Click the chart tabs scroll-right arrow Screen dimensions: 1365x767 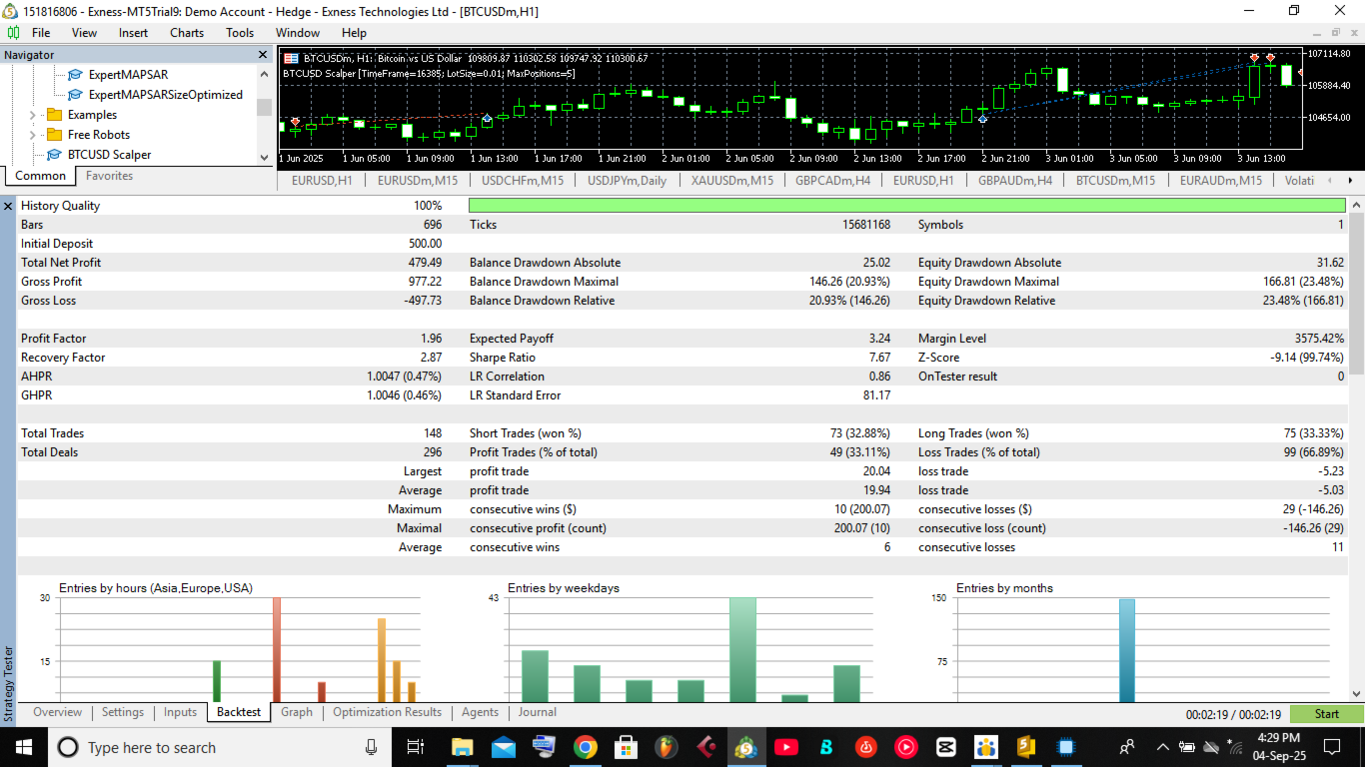tap(1350, 181)
